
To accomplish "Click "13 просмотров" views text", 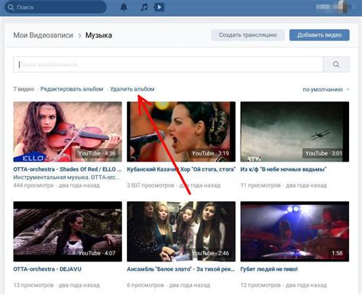I will coord(34,285).
